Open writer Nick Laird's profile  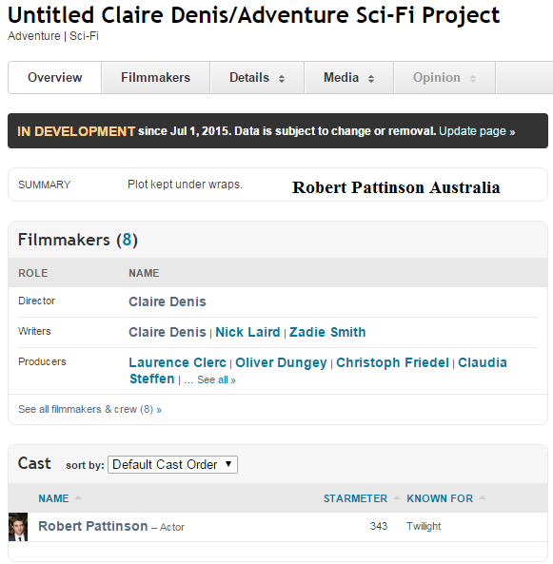pyautogui.click(x=247, y=332)
